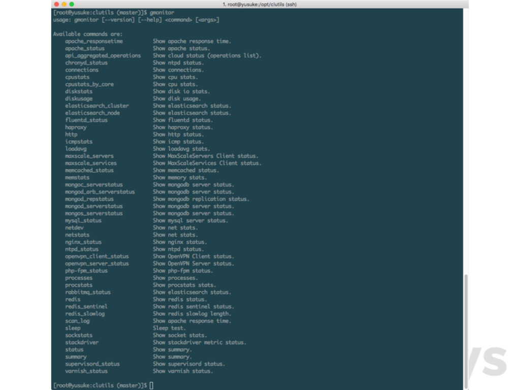Click 'http' command name
The height and width of the screenshot is (390, 520).
[71, 134]
